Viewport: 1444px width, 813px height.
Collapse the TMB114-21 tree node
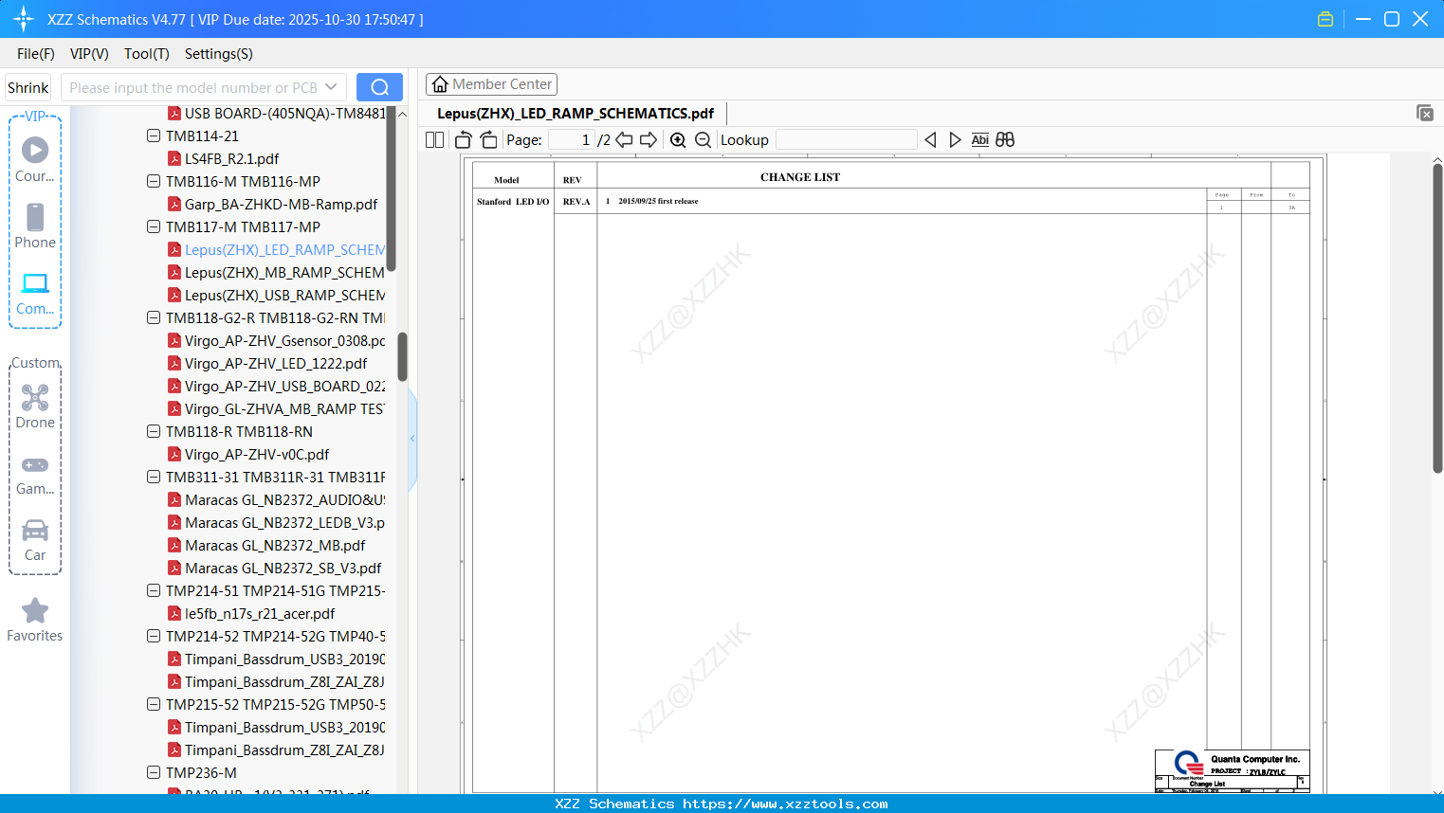154,135
